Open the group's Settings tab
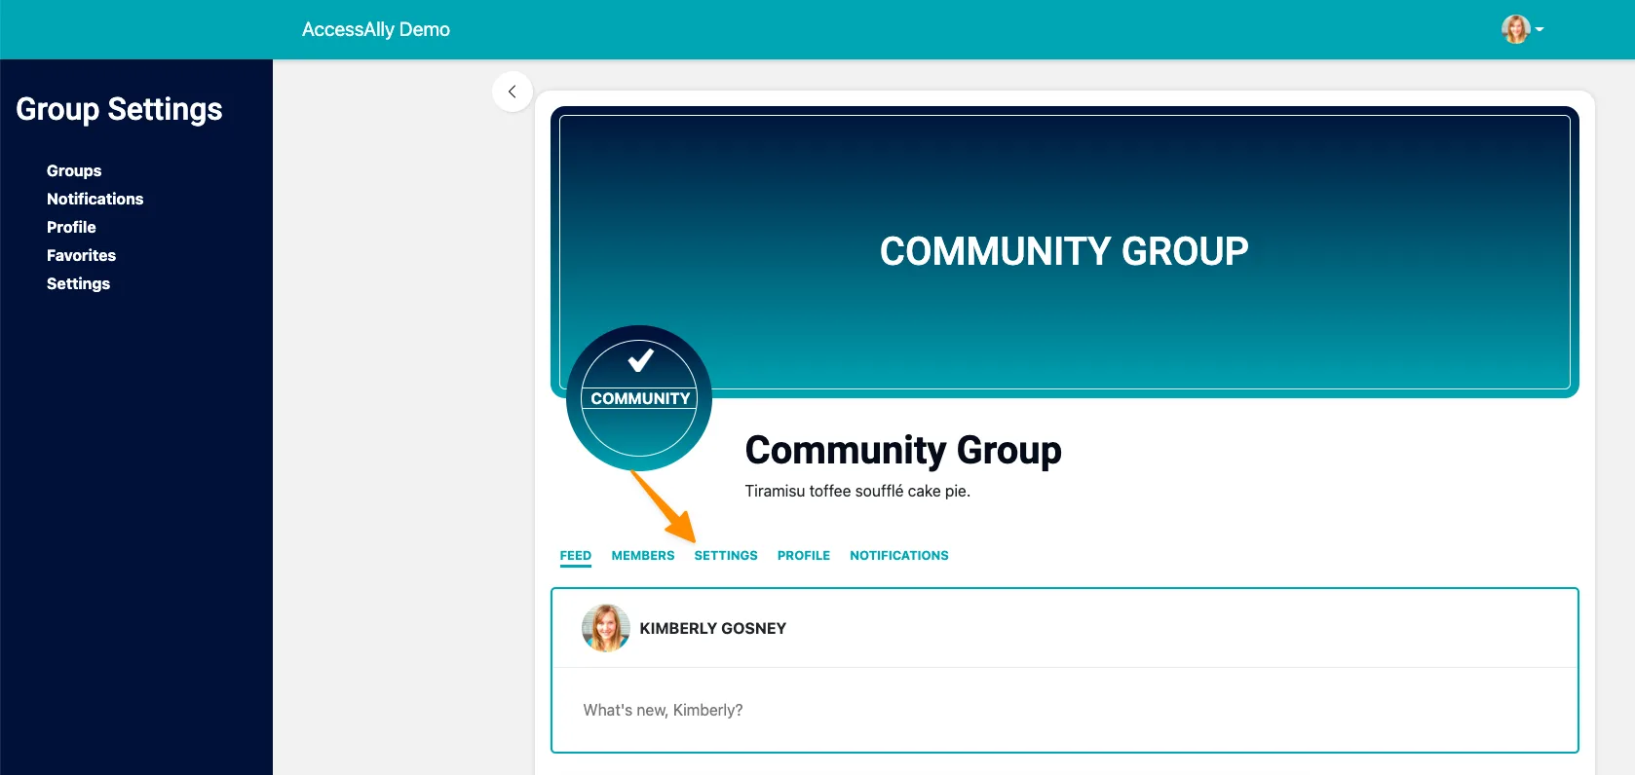The height and width of the screenshot is (775, 1635). (725, 555)
